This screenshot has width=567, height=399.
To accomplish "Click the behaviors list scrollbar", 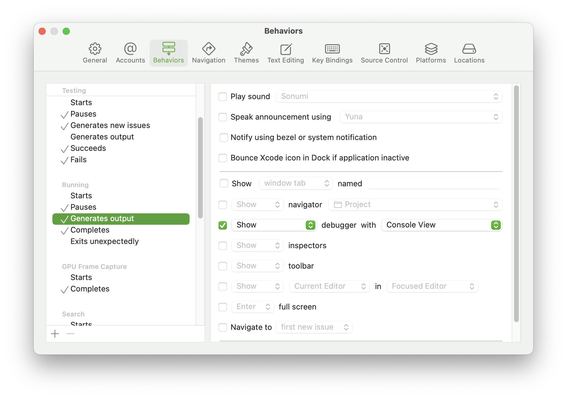I will click(x=200, y=168).
